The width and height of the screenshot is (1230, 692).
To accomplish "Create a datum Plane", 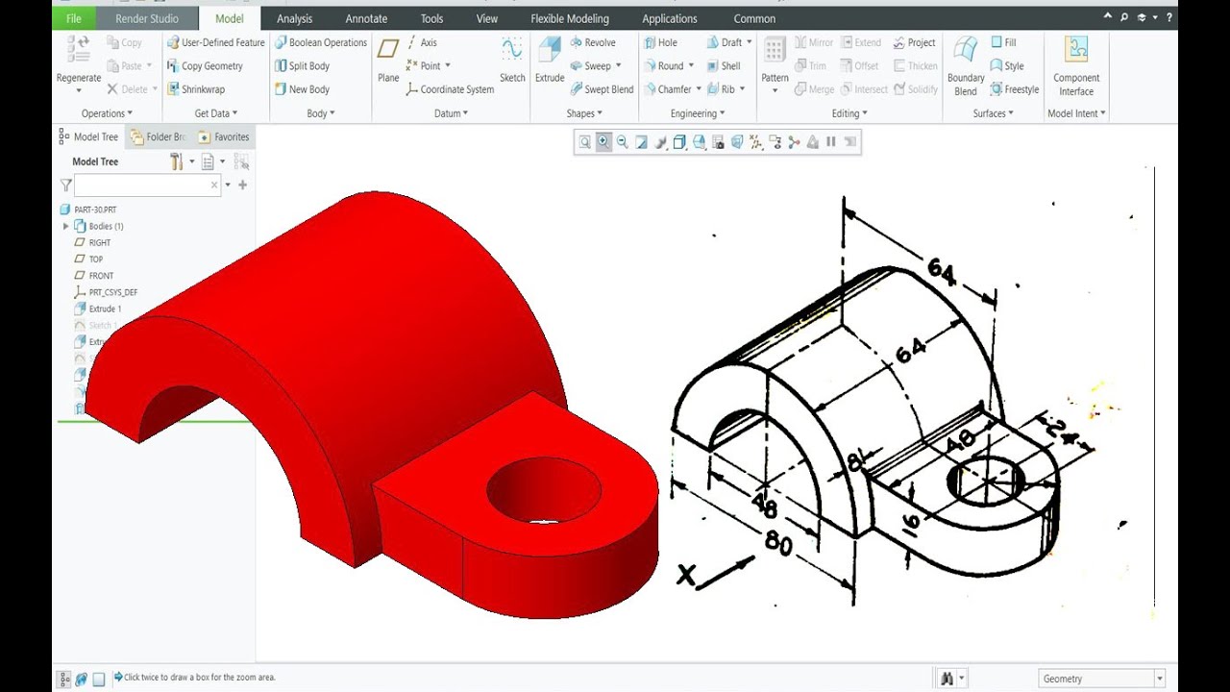I will click(388, 60).
